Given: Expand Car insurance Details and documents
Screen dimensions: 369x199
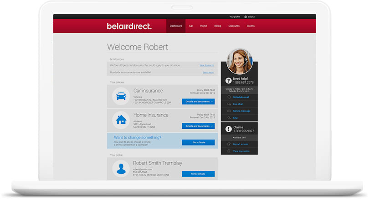Looking at the screenshot, I should point(198,102).
